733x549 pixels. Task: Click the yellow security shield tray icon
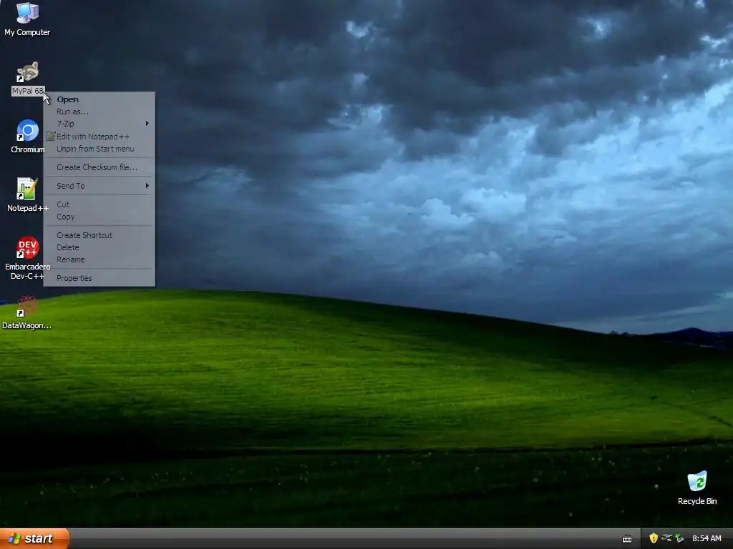tap(654, 538)
